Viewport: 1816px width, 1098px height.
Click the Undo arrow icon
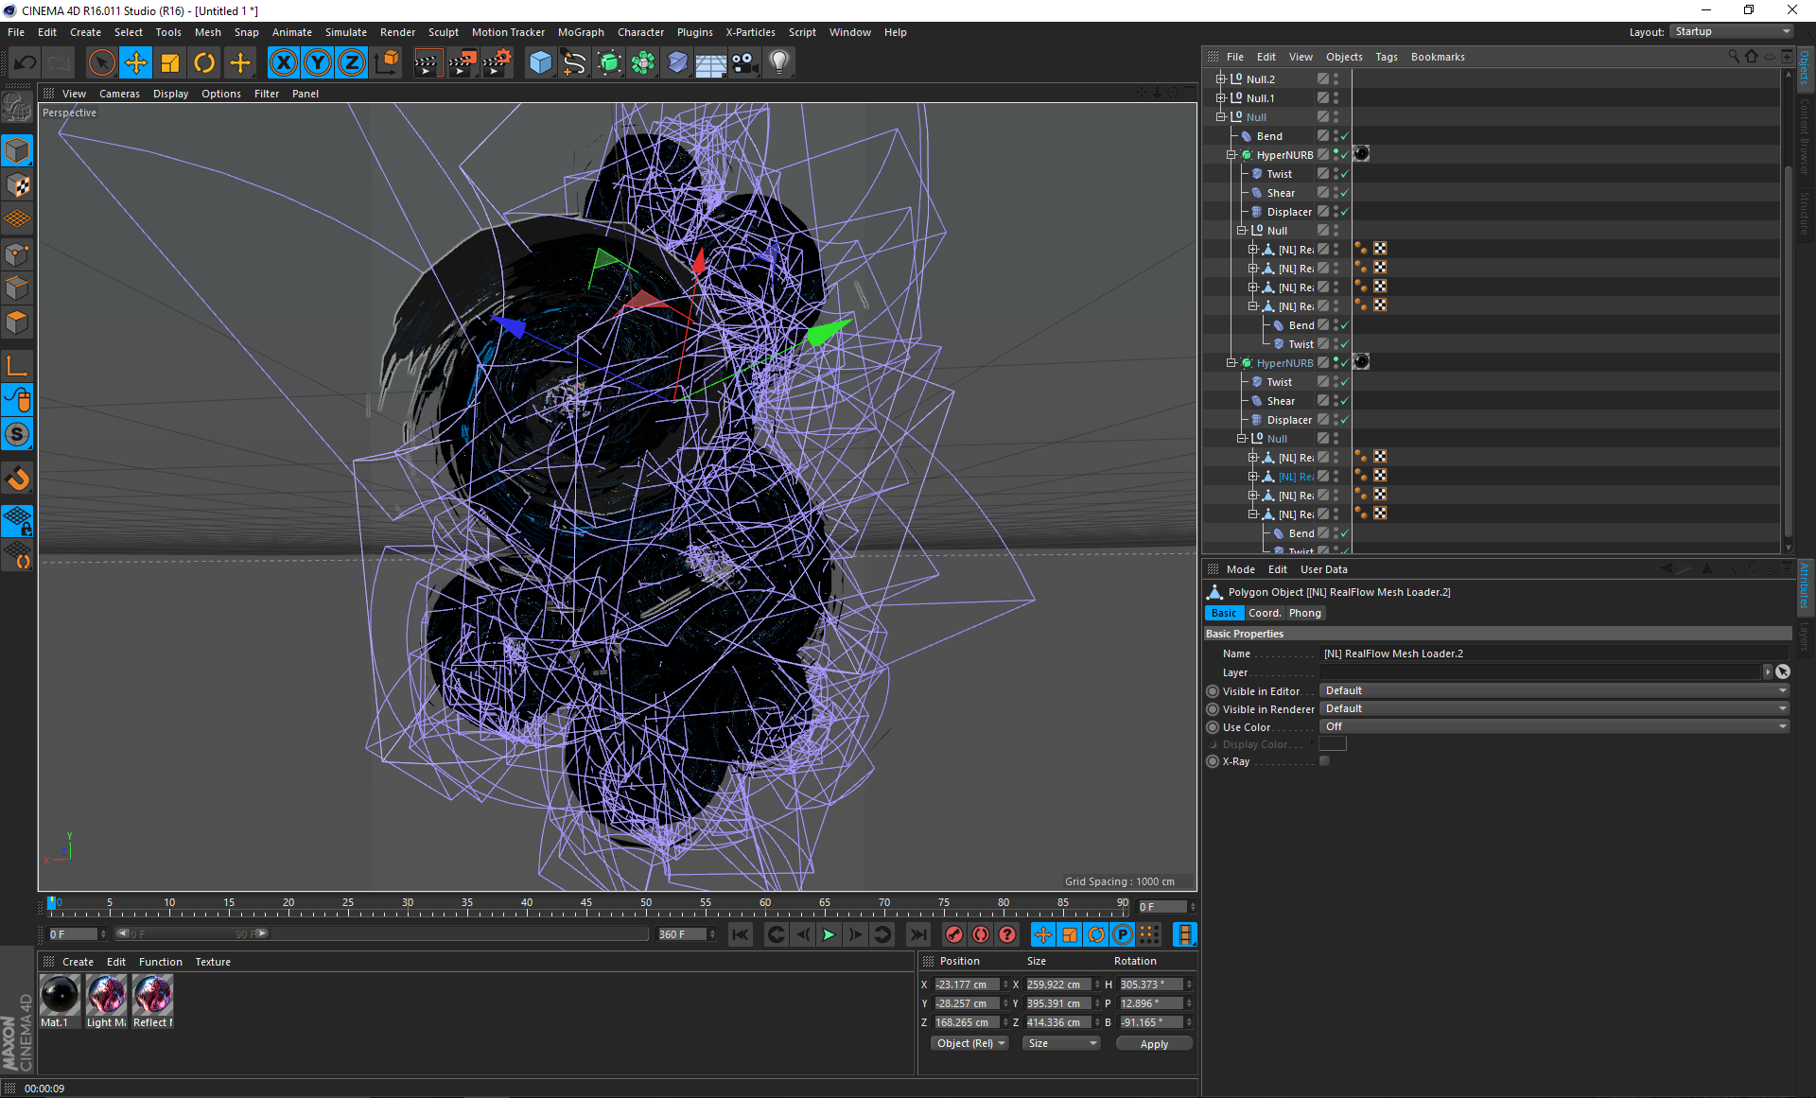coord(26,63)
